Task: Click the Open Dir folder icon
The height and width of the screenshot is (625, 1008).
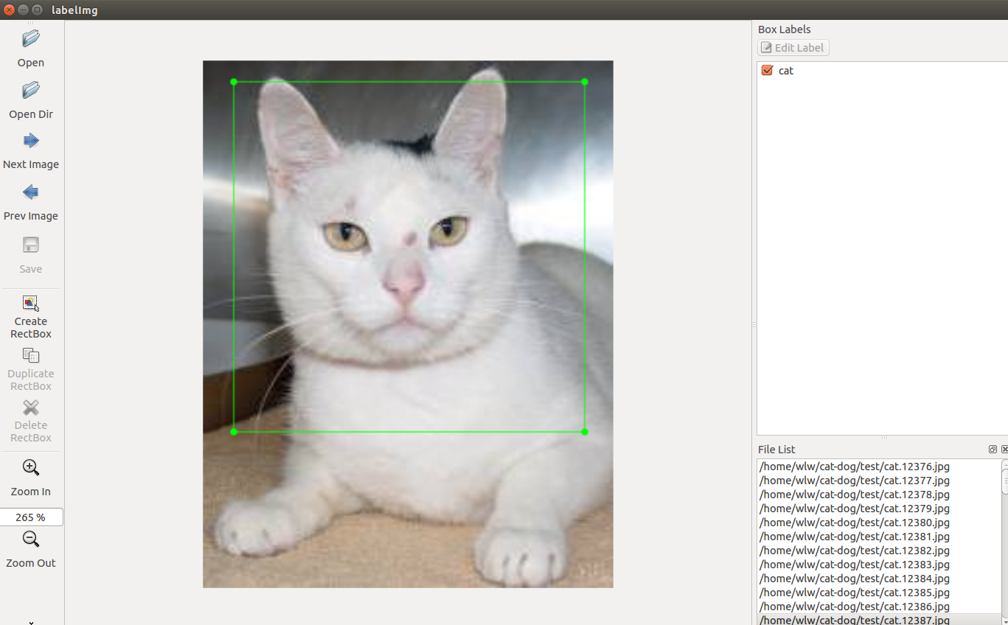Action: [31, 90]
